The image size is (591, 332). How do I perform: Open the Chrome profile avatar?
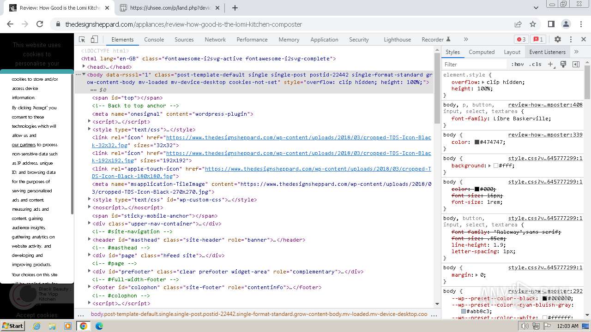566,24
